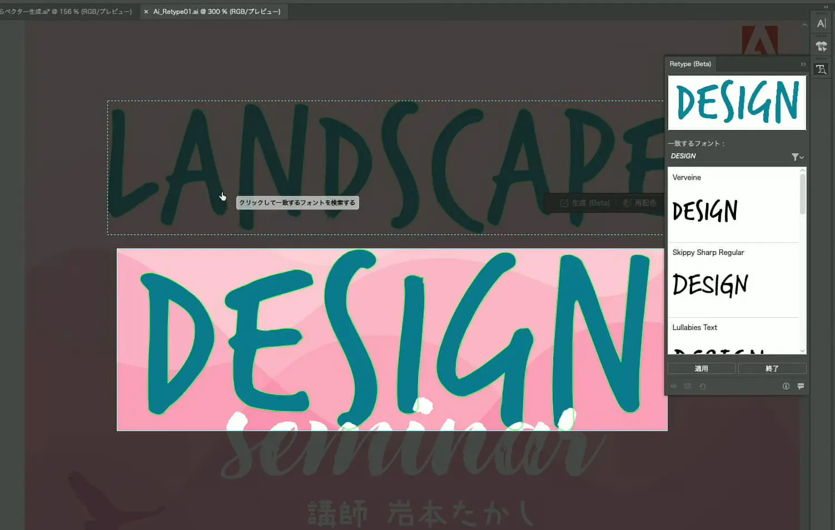Click the teal DESIGN preview image in Retype panel

[x=737, y=103]
